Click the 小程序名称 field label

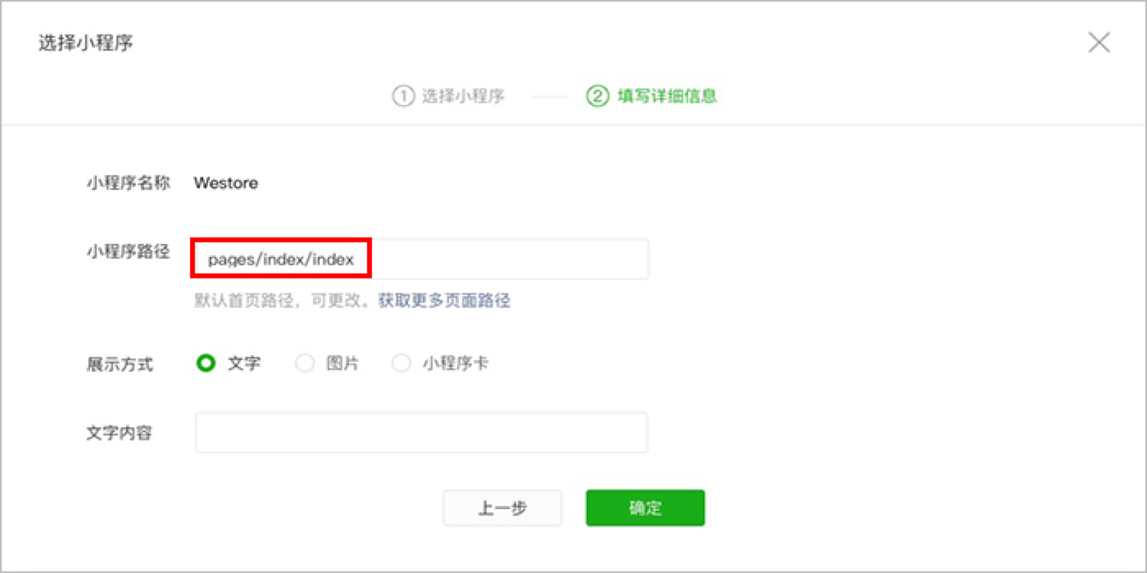128,183
